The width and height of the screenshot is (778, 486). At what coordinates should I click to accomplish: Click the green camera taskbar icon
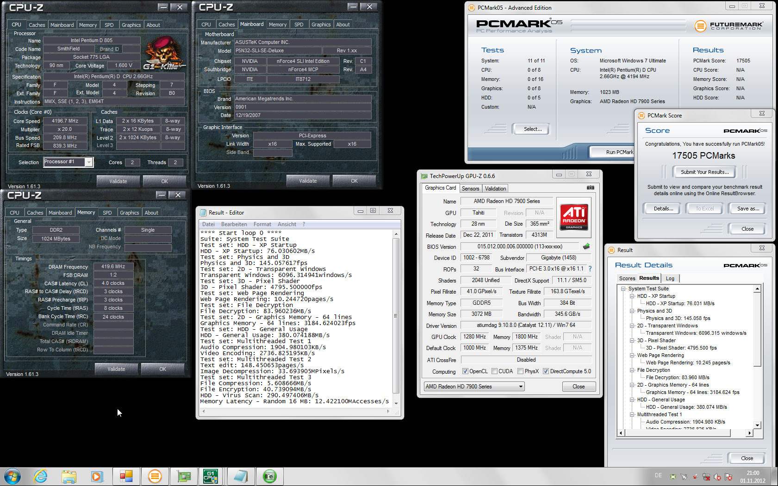click(269, 476)
